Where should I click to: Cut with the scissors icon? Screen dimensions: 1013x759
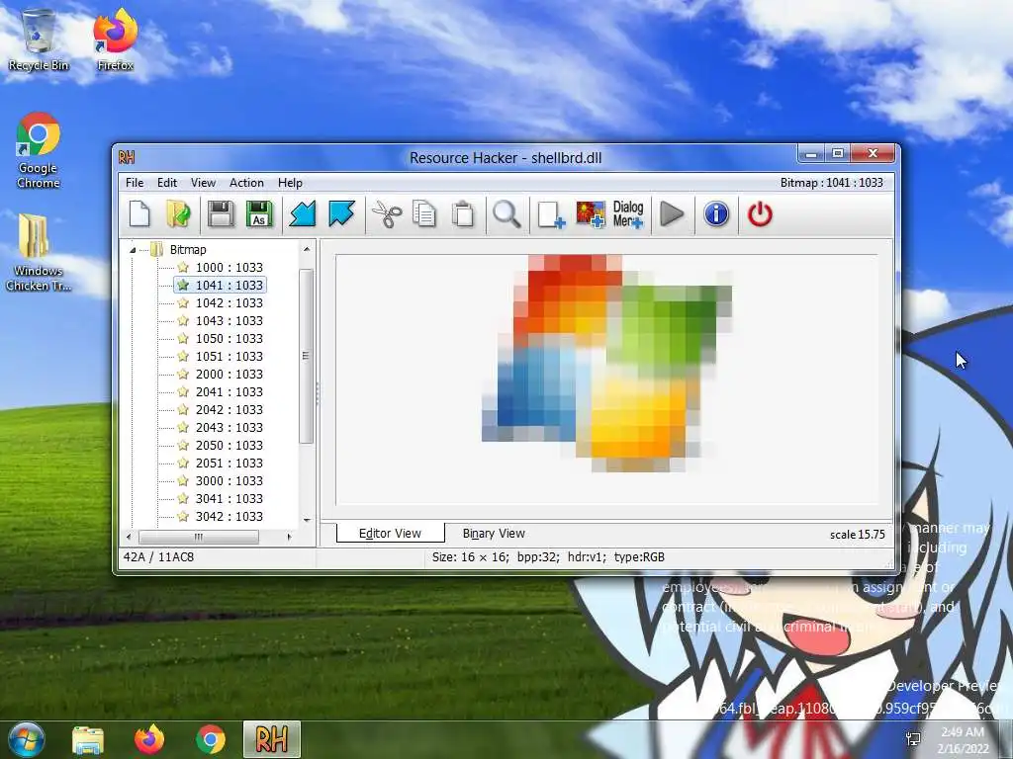click(387, 214)
